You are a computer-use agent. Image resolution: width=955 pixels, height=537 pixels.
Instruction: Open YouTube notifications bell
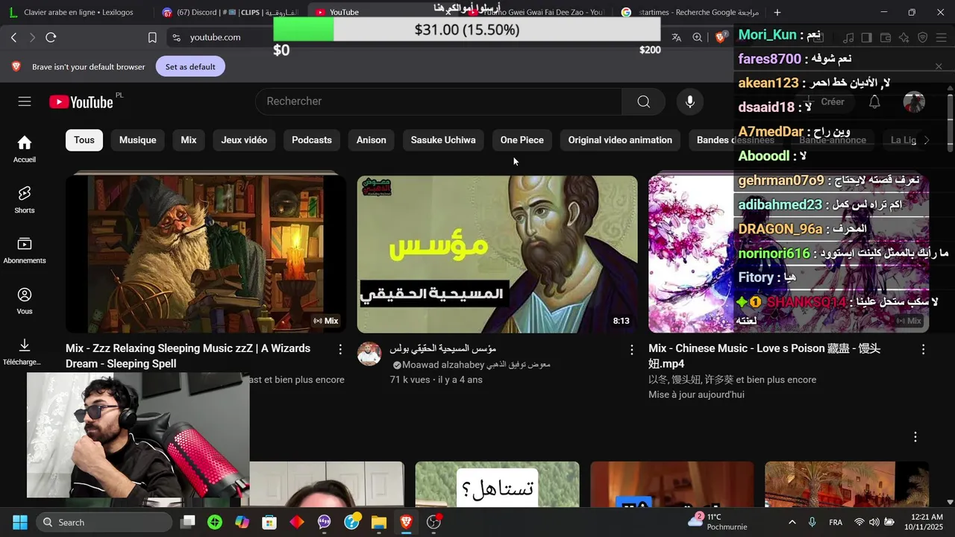[874, 102]
